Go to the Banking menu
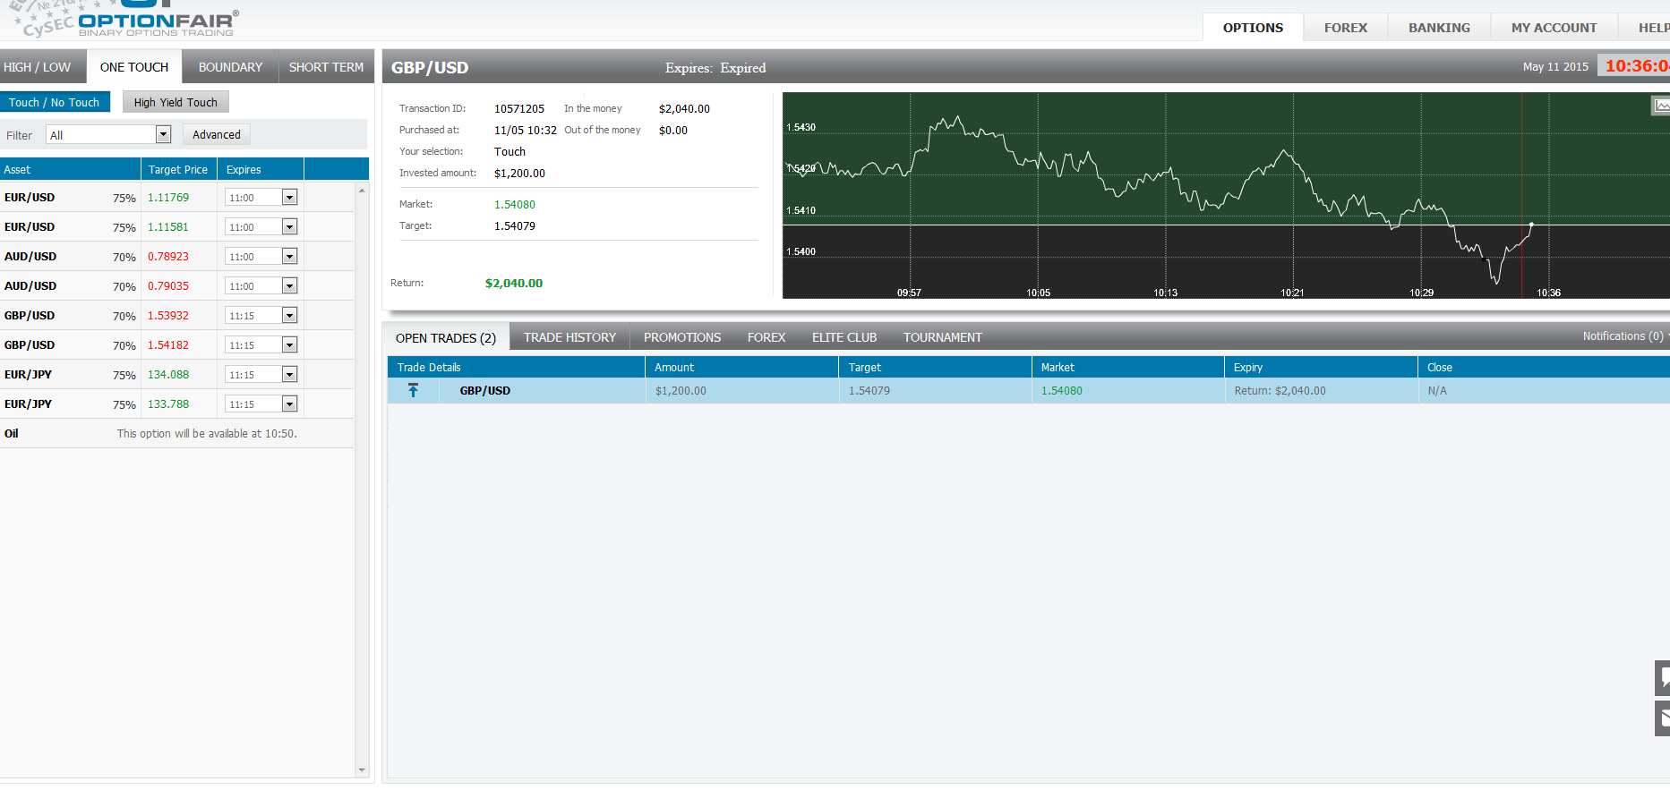 pos(1438,28)
